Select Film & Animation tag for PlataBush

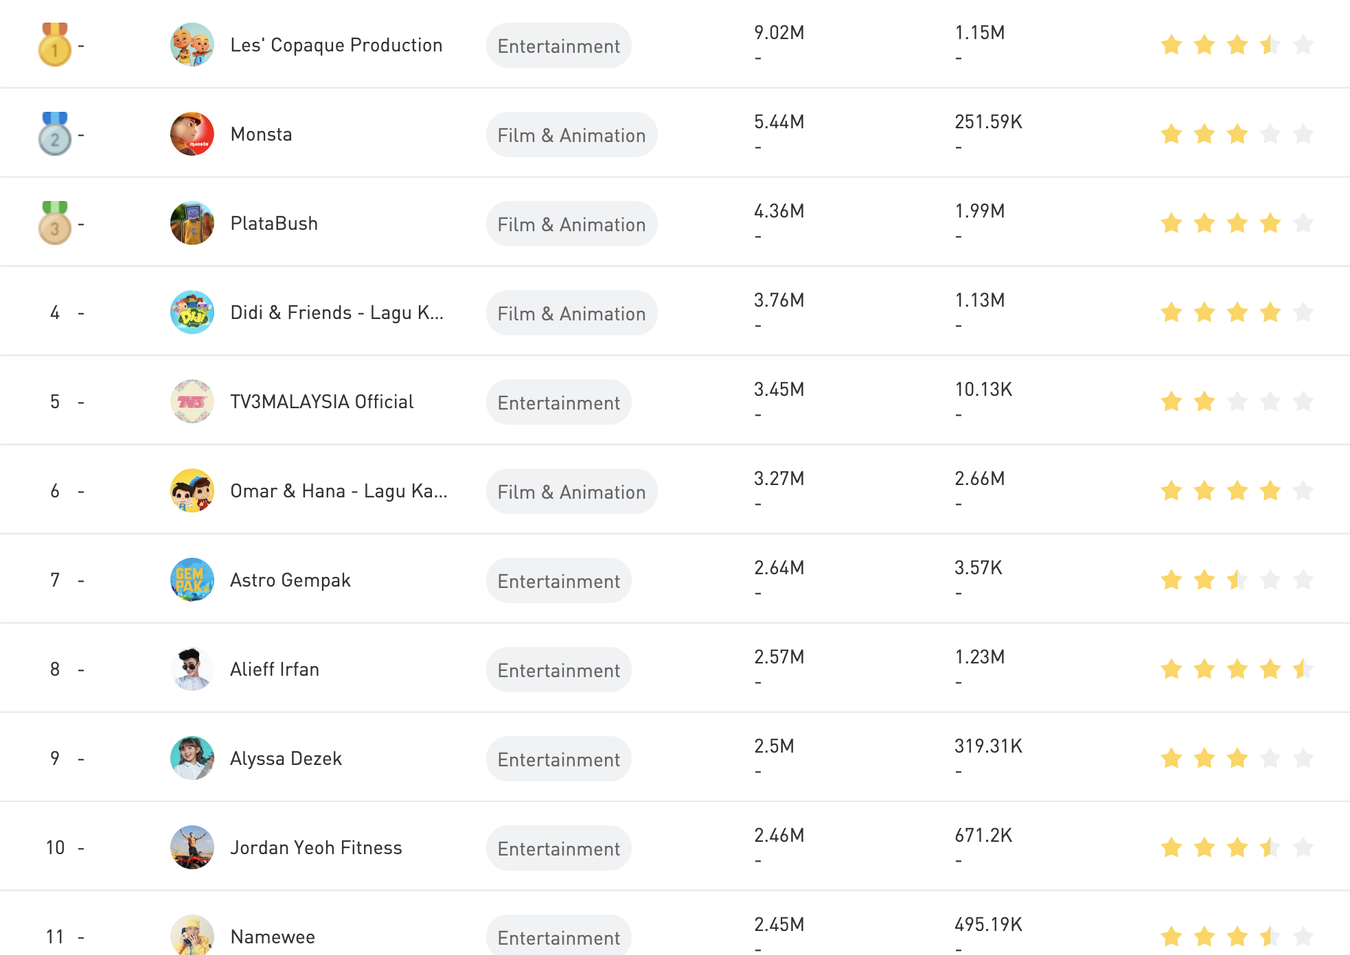coord(571,224)
